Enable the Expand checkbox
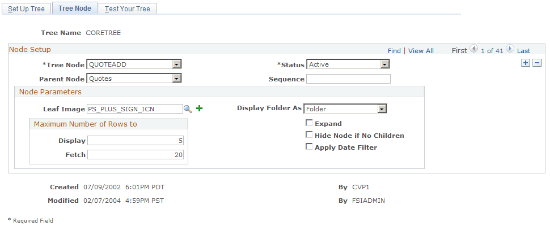The image size is (550, 226). pos(309,123)
